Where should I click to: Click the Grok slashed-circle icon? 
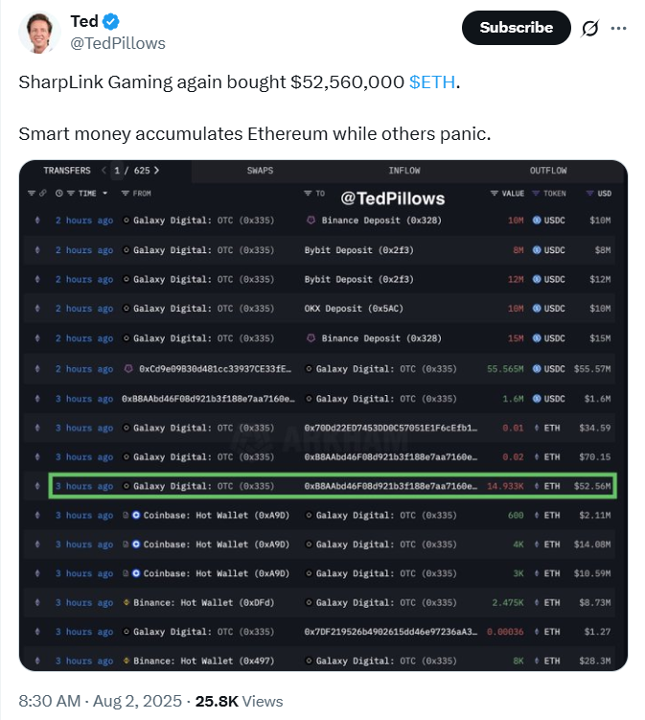coord(590,28)
